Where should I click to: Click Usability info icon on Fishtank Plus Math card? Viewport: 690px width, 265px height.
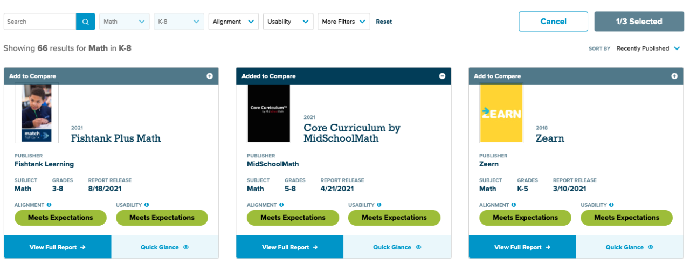click(147, 205)
